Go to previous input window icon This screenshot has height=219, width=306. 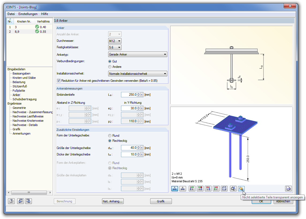tap(20, 201)
